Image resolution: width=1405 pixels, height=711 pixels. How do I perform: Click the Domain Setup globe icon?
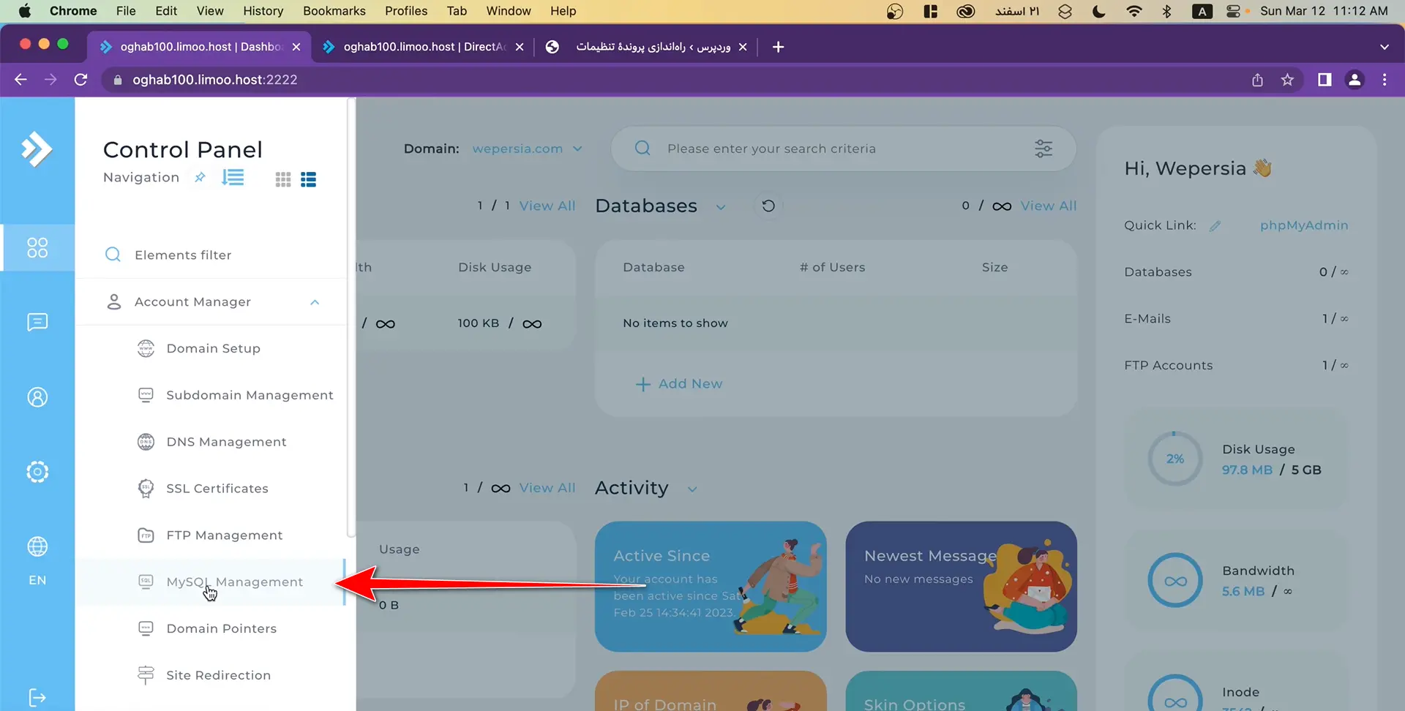tap(146, 348)
